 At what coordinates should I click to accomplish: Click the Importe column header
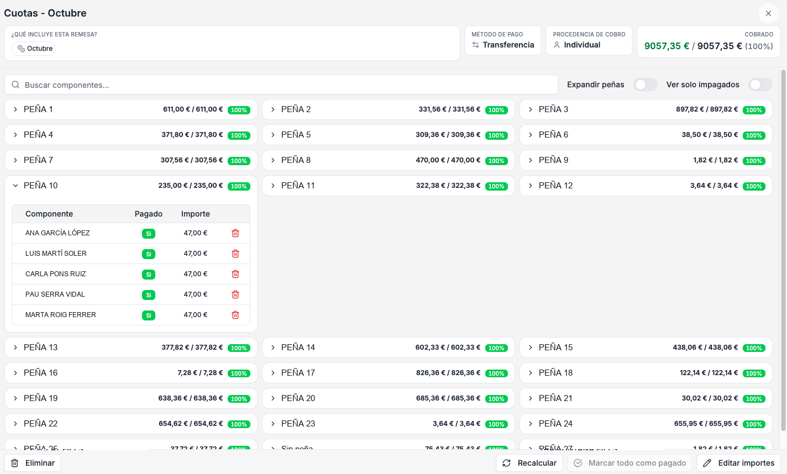196,214
